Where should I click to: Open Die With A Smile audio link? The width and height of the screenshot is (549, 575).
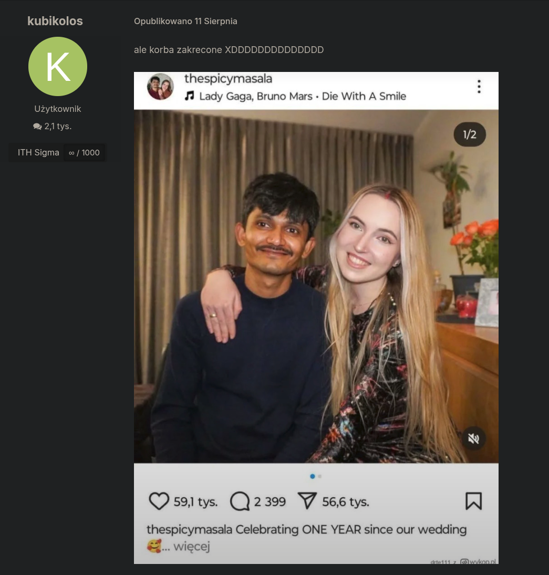point(364,96)
